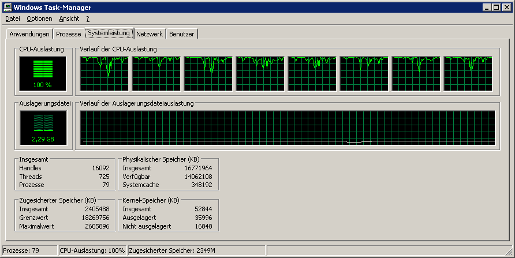
Task: Click the Auslagerungsdatei 2,29 GB gauge
Action: pyautogui.click(x=43, y=128)
